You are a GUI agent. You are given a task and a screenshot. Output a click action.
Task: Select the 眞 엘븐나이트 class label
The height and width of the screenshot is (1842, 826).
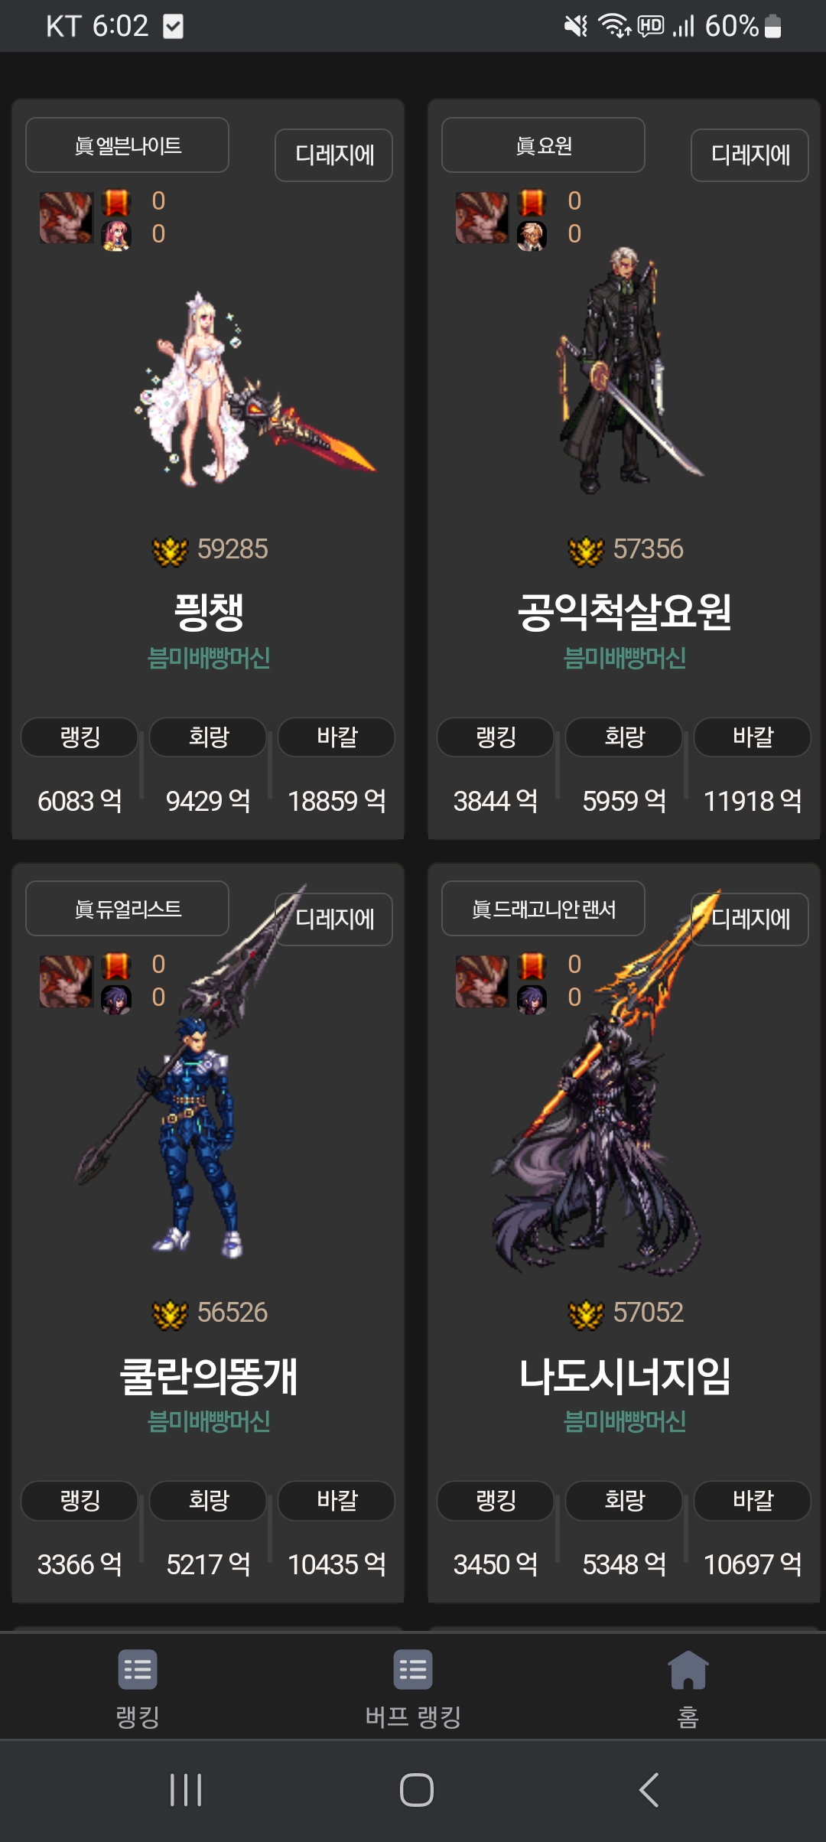click(127, 145)
